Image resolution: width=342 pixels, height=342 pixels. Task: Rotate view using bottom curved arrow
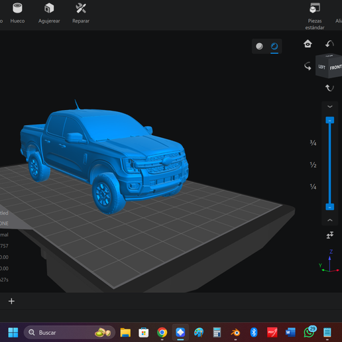pyautogui.click(x=329, y=88)
